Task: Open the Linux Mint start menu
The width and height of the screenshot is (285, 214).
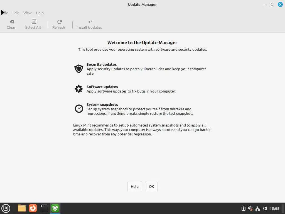Action: [x=6, y=208]
